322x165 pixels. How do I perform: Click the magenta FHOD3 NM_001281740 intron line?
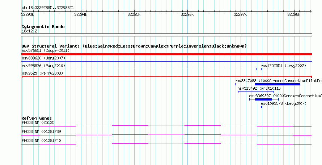[x=166, y=144]
